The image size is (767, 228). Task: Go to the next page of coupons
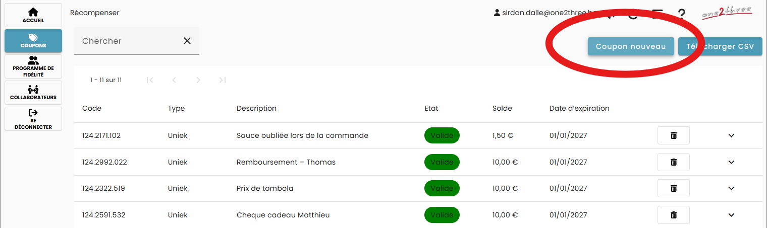tap(198, 80)
